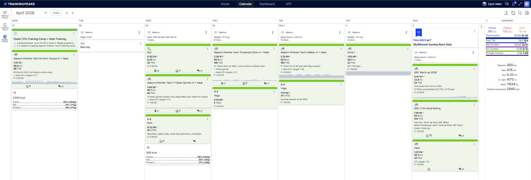
Task: Click the Run Duration progress bar
Action: (x=507, y=51)
